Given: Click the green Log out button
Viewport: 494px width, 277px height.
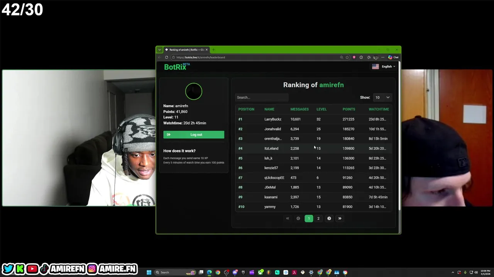Looking at the screenshot, I should (194, 135).
